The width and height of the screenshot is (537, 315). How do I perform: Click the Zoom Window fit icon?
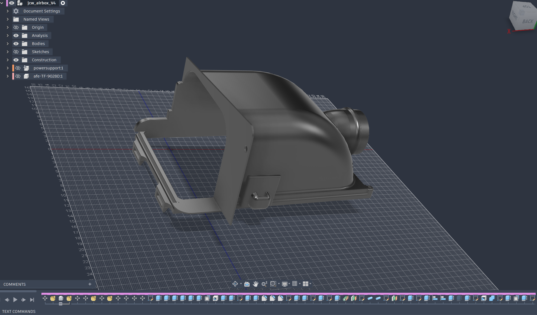point(273,284)
